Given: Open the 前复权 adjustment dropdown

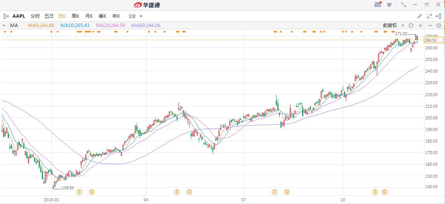Looking at the screenshot, I should point(393,25).
